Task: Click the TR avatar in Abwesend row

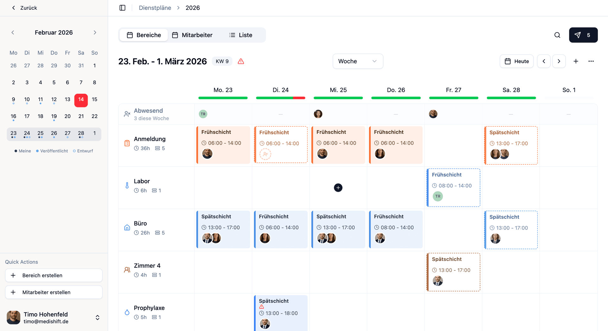Action: (203, 114)
